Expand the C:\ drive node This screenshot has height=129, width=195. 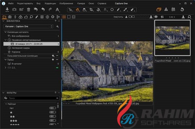click(6, 68)
